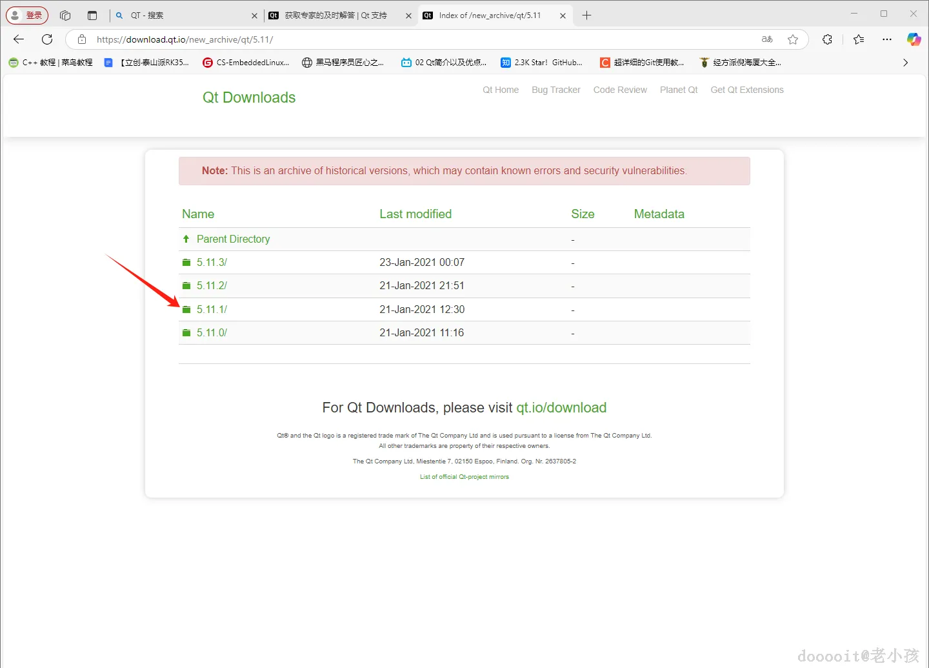Open a new tab with the plus button
929x668 pixels.
point(586,15)
